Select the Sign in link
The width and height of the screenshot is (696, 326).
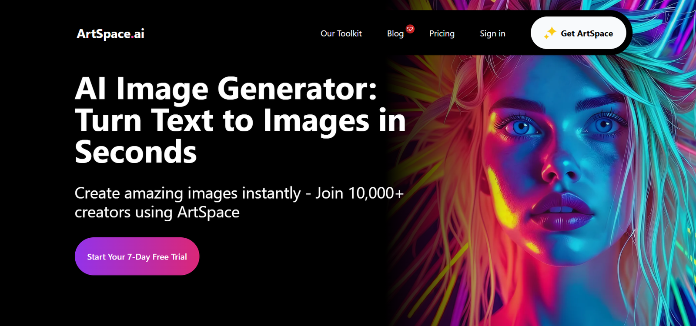tap(492, 33)
